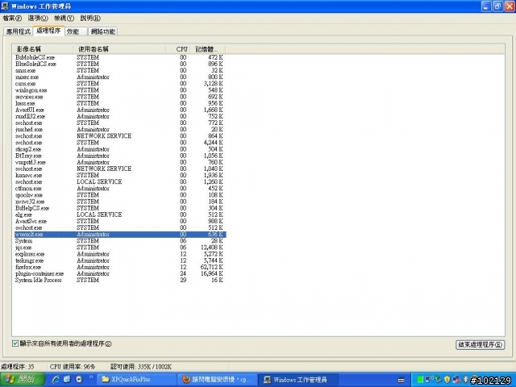The image size is (516, 387).
Task: Open the 檔案(F) menu
Action: 12,18
